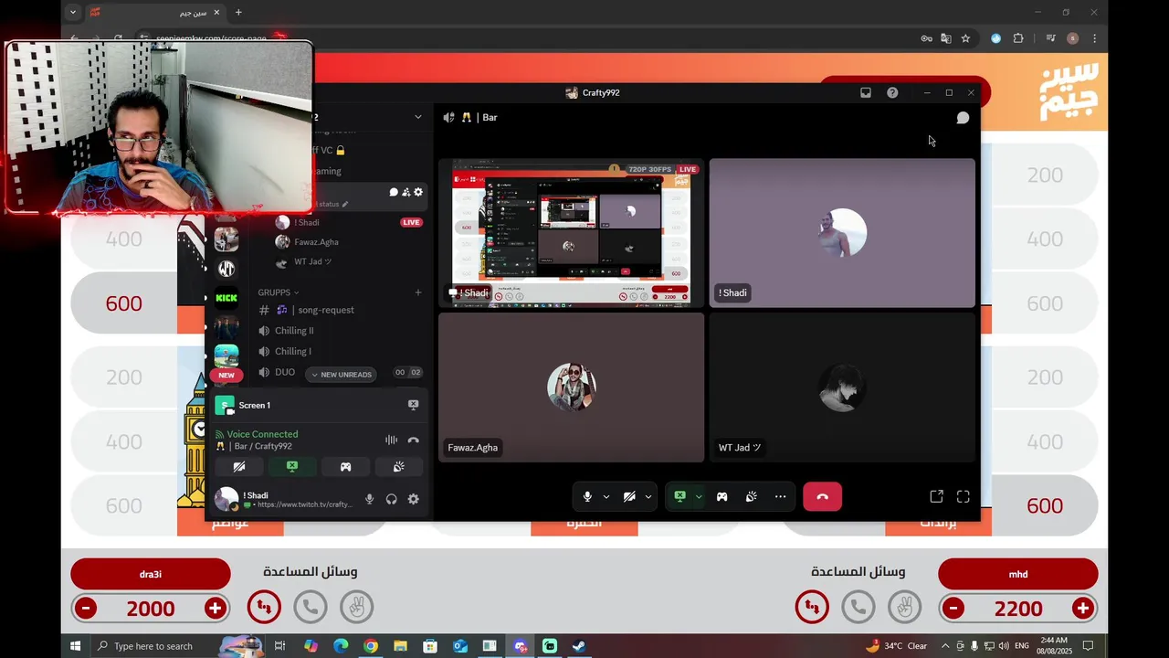Click the red disconnect call button
Screen dimensions: 1169x658
[x=822, y=496]
